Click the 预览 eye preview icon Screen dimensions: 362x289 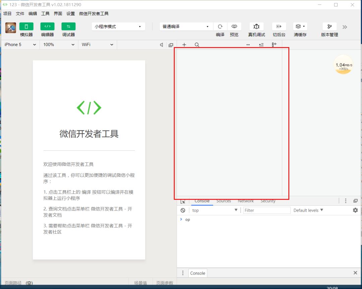click(x=234, y=26)
